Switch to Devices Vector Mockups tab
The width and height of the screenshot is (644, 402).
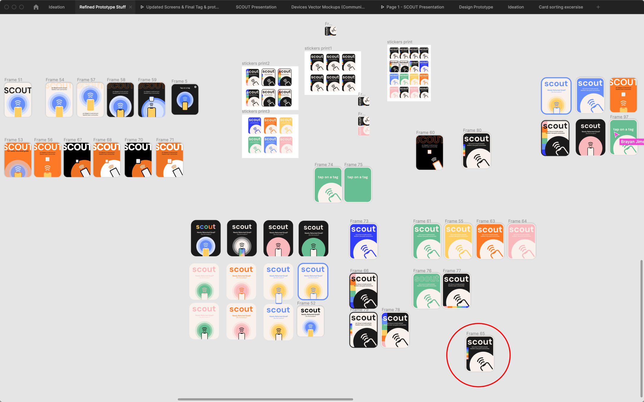[x=328, y=7]
